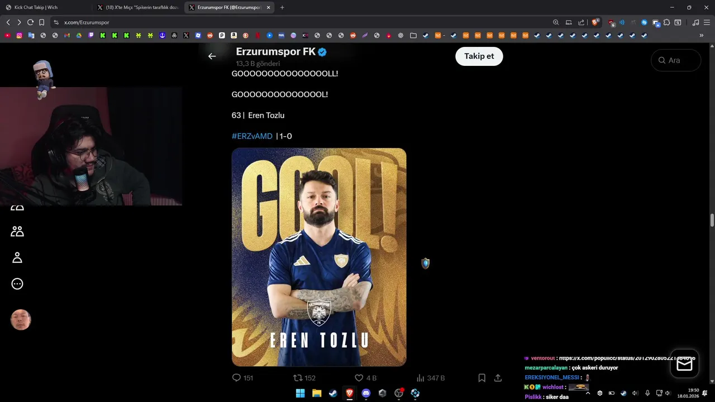
Task: Open the Gmail bookmark icon
Action: click(67, 35)
